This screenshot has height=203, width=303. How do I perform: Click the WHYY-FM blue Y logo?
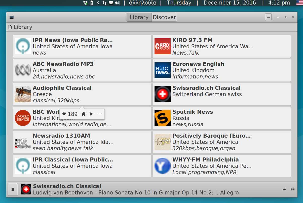(163, 166)
